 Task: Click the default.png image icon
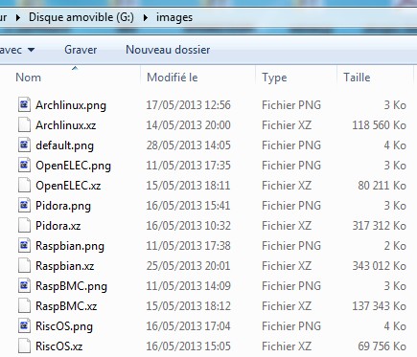point(24,145)
